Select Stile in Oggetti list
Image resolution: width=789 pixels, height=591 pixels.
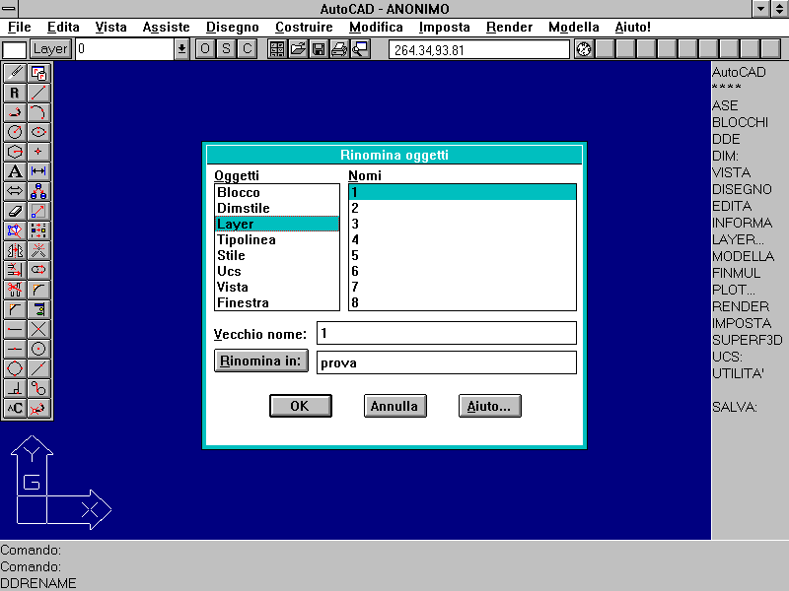click(x=277, y=255)
